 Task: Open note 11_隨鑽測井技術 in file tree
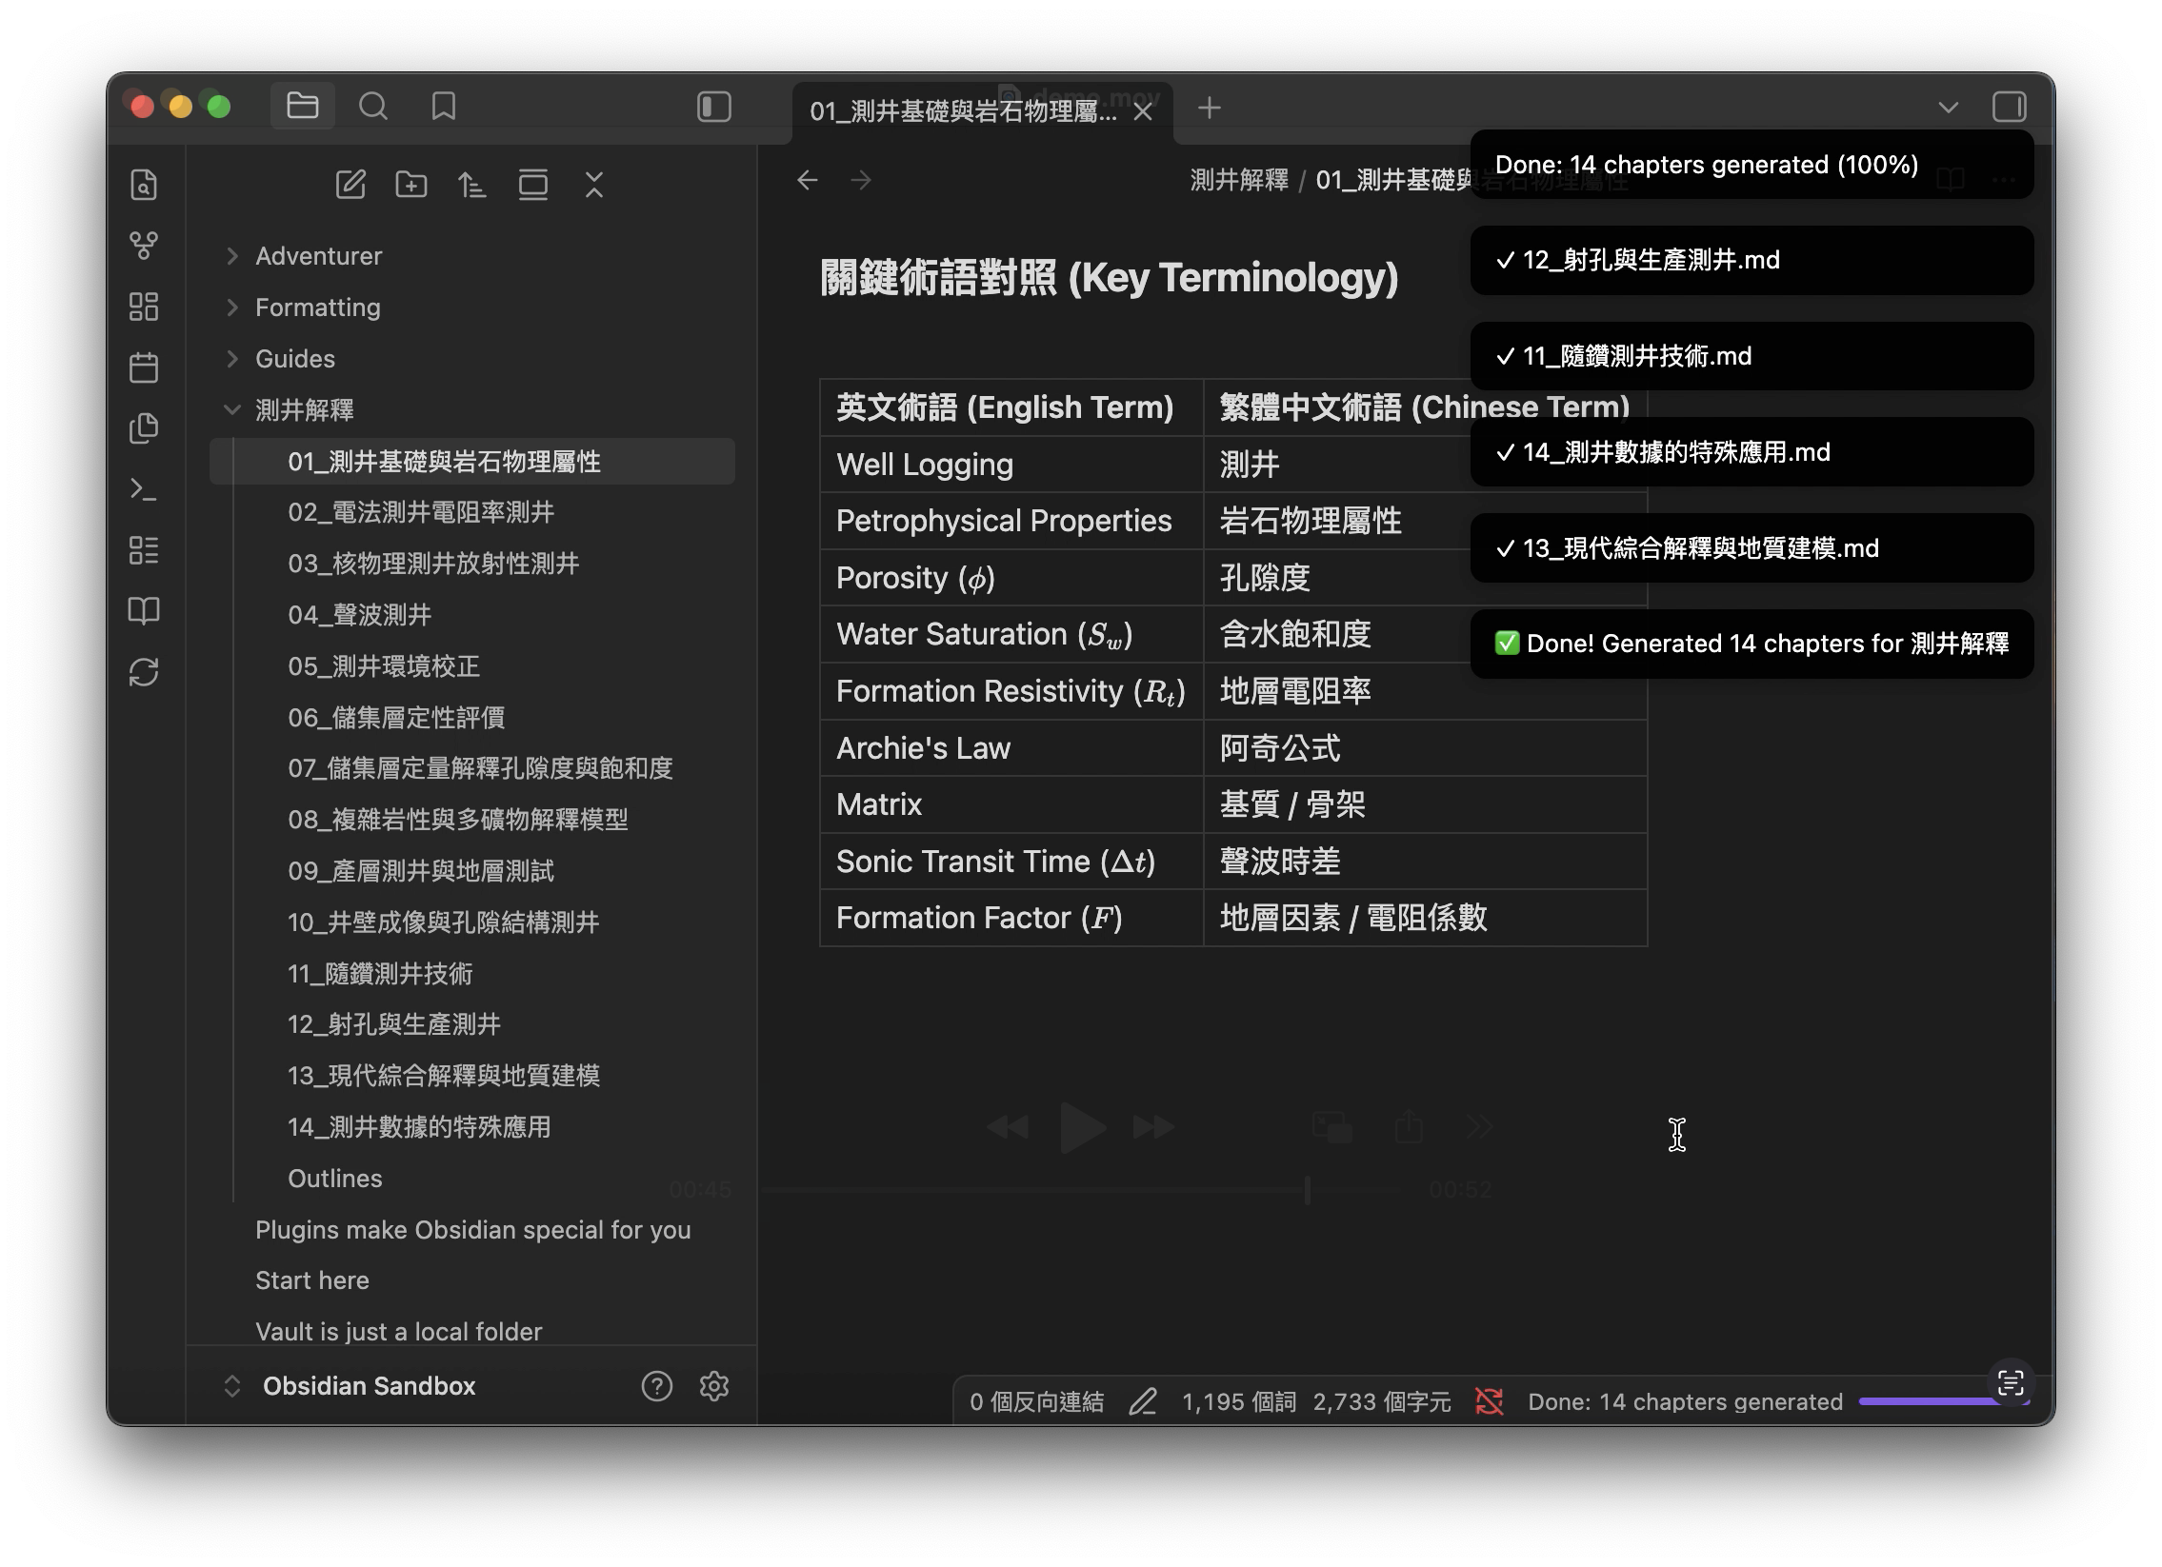click(379, 975)
